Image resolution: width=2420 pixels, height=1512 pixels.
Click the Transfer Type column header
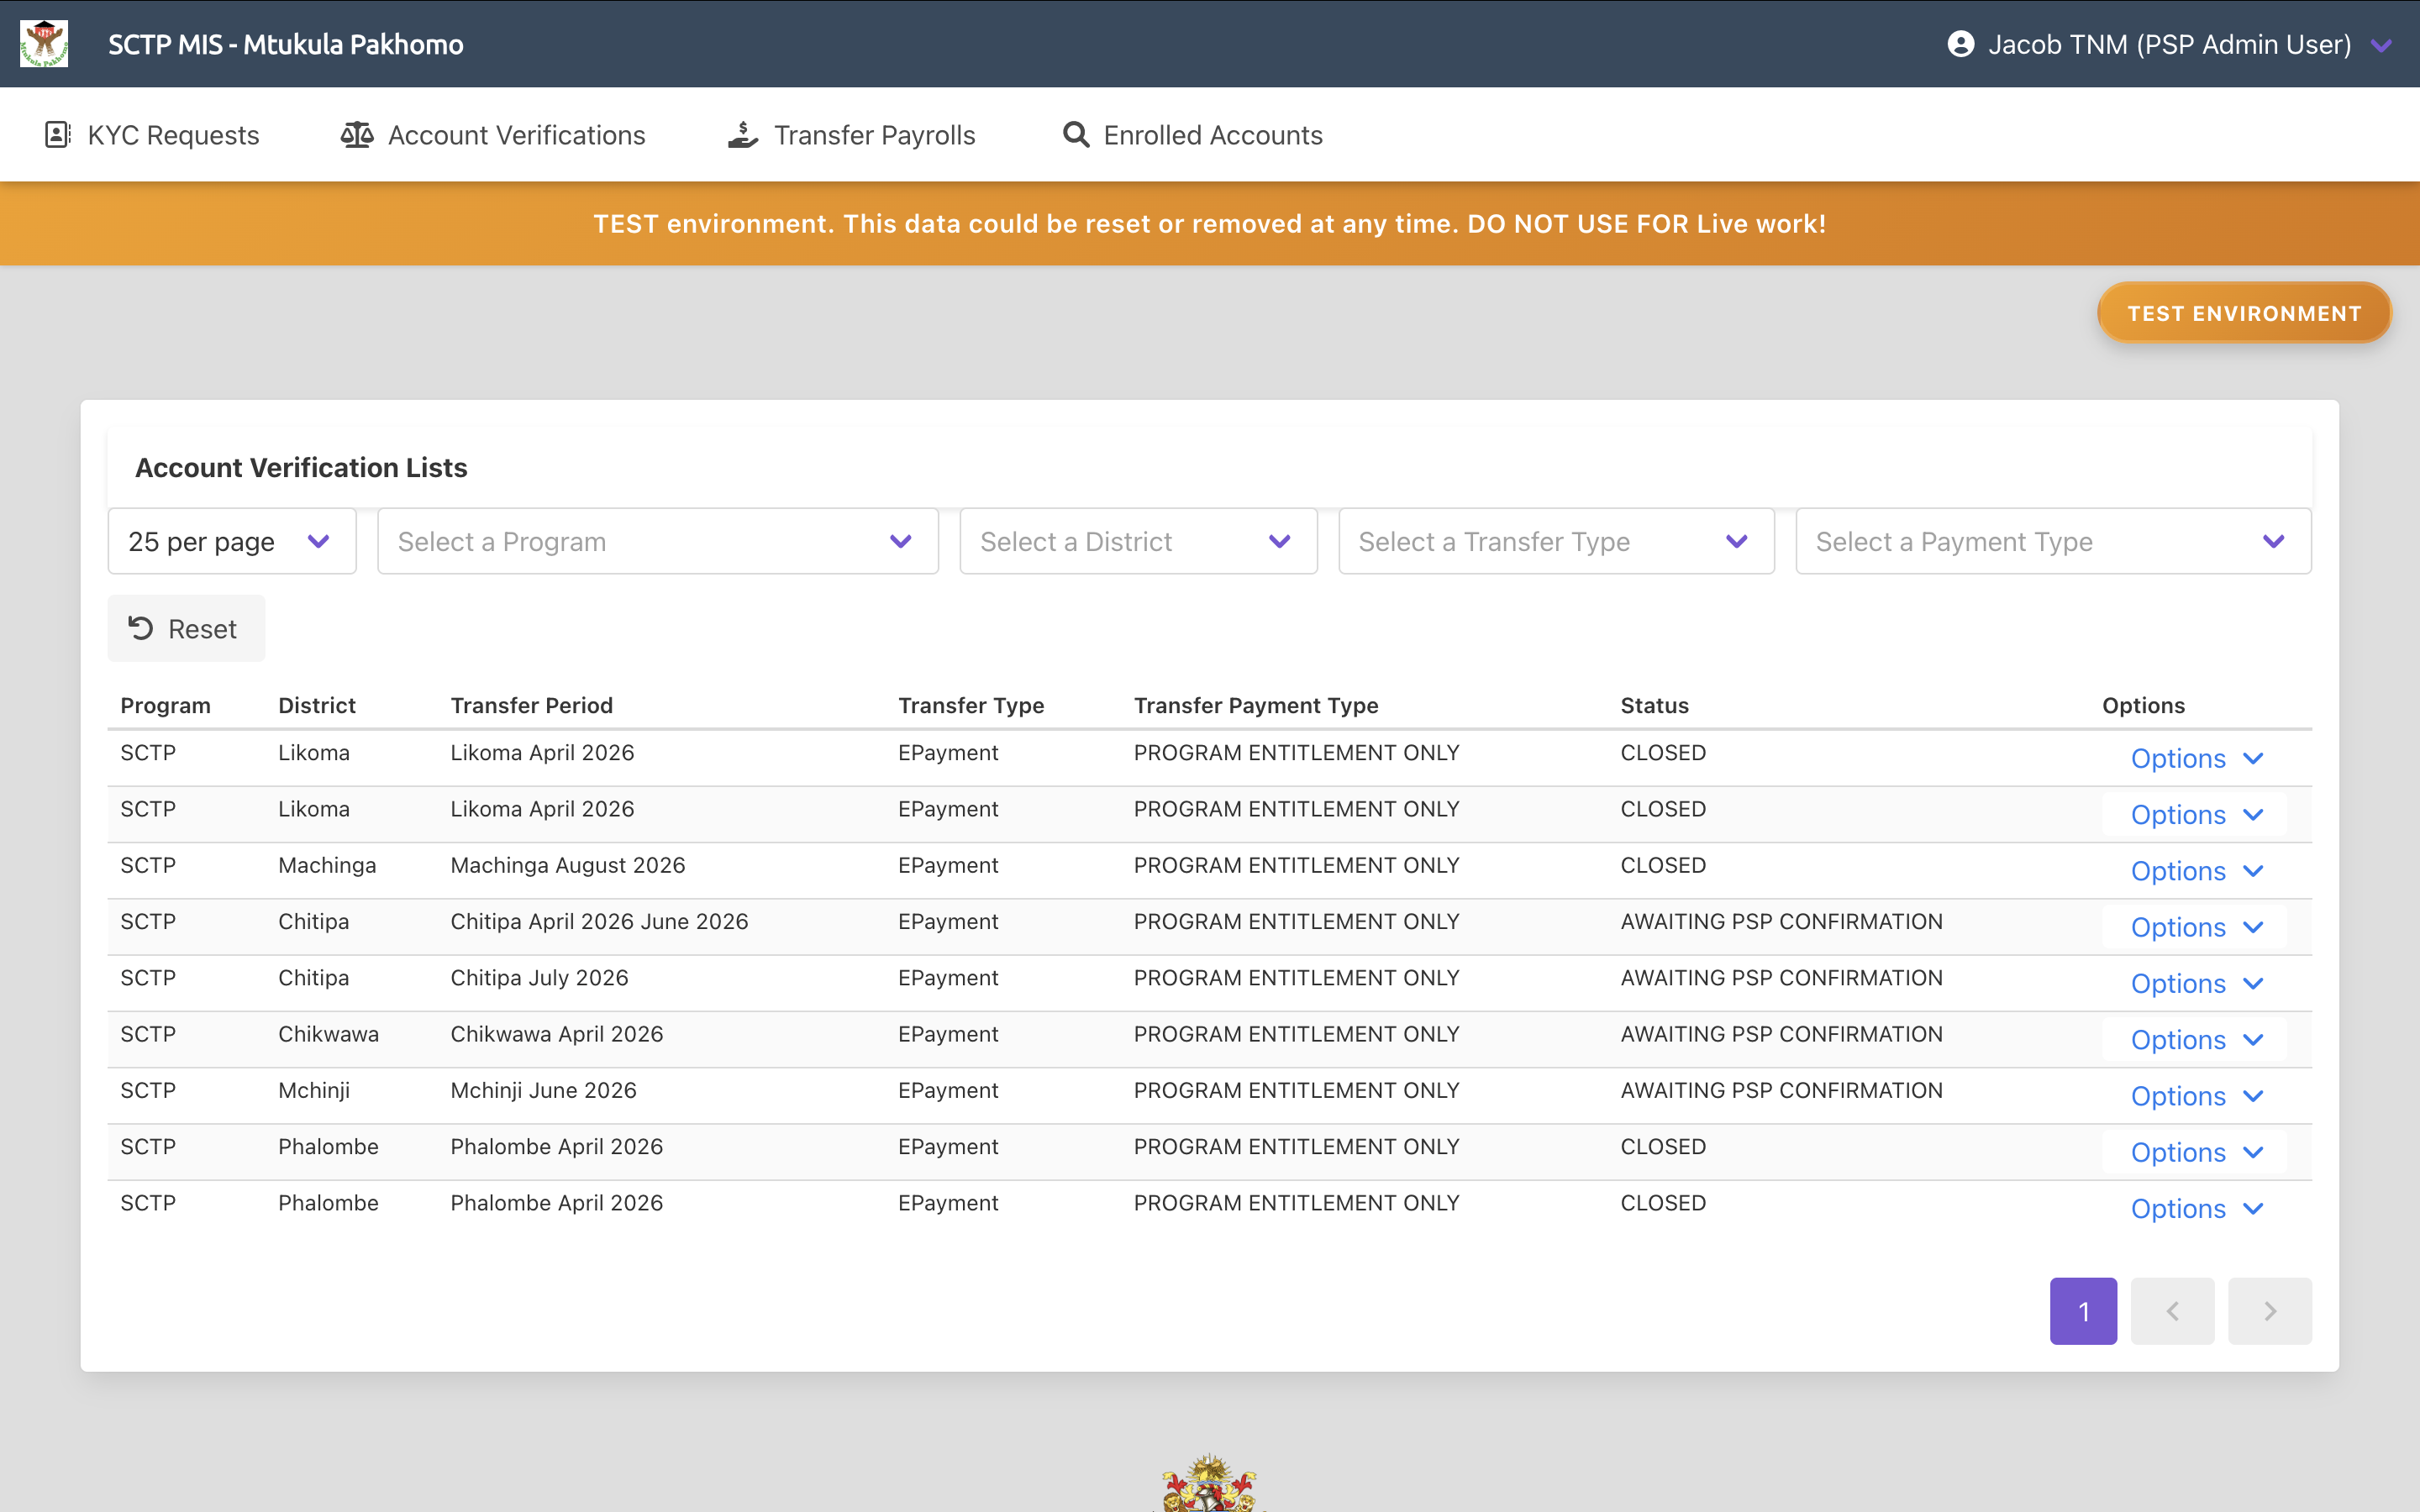coord(971,705)
